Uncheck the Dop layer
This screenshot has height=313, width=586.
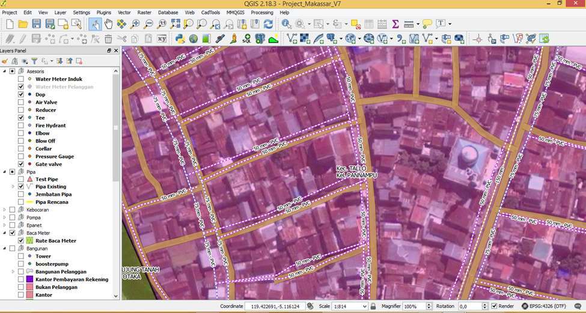click(x=21, y=94)
